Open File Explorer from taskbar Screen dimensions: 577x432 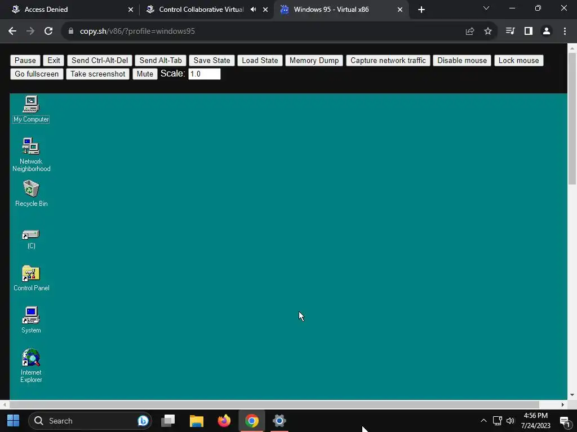[197, 421]
